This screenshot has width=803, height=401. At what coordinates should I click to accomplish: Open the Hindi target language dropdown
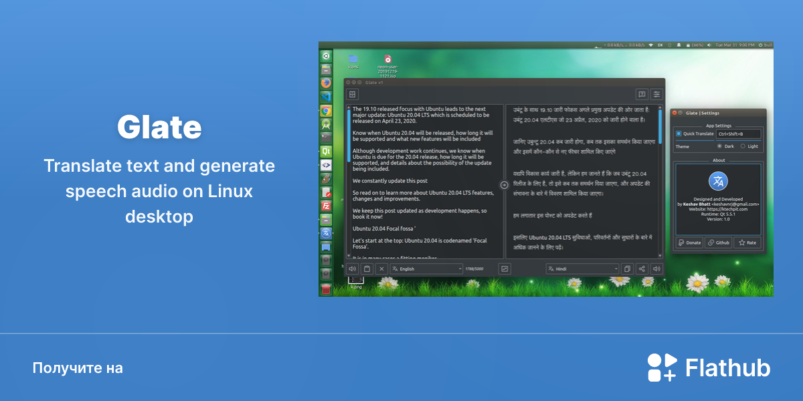(582, 269)
